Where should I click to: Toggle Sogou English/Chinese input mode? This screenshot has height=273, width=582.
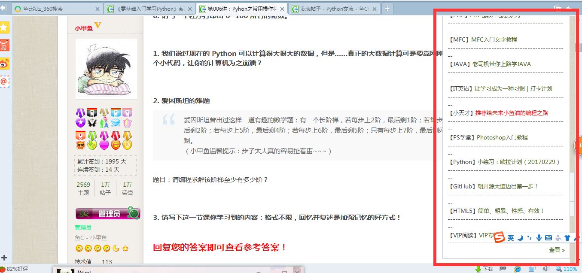pos(510,238)
